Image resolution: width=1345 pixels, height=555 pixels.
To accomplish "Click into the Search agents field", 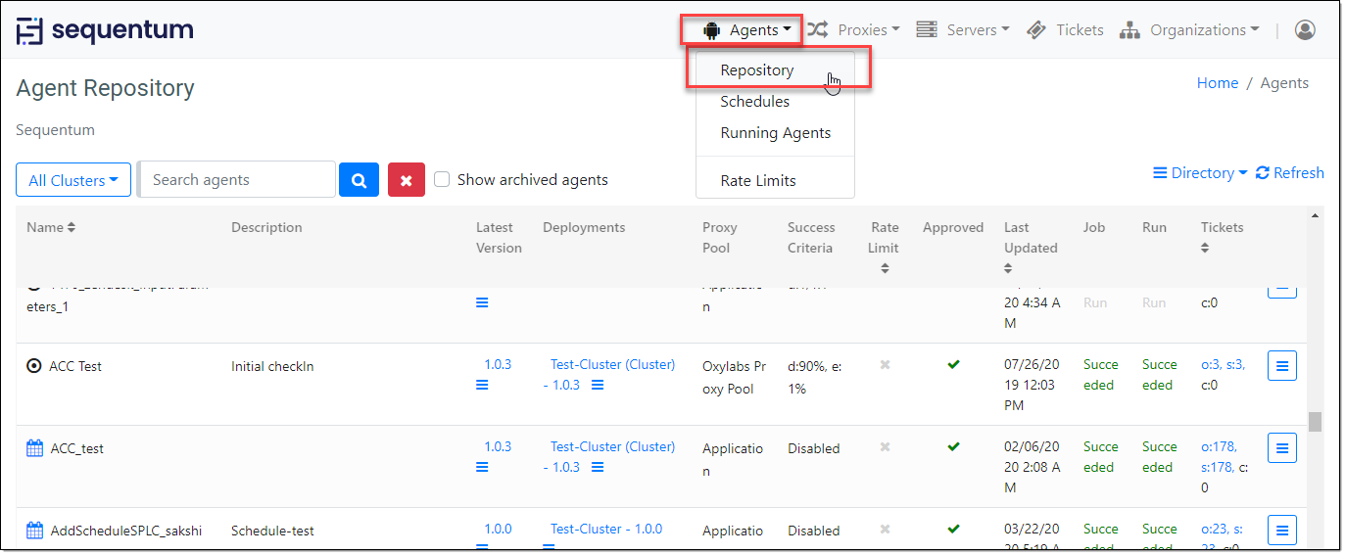I will pyautogui.click(x=238, y=180).
